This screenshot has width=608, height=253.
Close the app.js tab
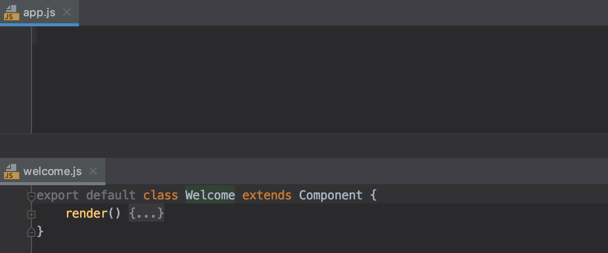[67, 13]
